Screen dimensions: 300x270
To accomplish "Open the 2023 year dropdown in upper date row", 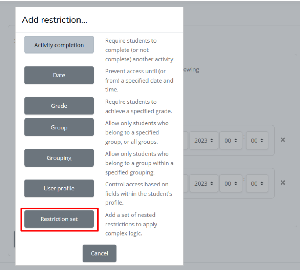I will [x=204, y=141].
